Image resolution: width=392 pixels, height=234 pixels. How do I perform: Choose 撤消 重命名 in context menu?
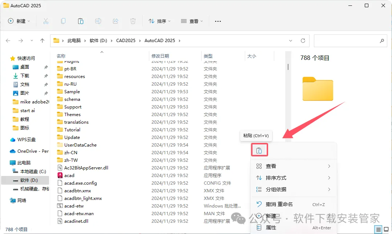pyautogui.click(x=294, y=204)
